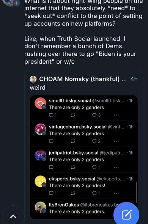Open the jedipatriot.bsky.social profile name
Viewport: 148px width, 224px height.
(74, 153)
